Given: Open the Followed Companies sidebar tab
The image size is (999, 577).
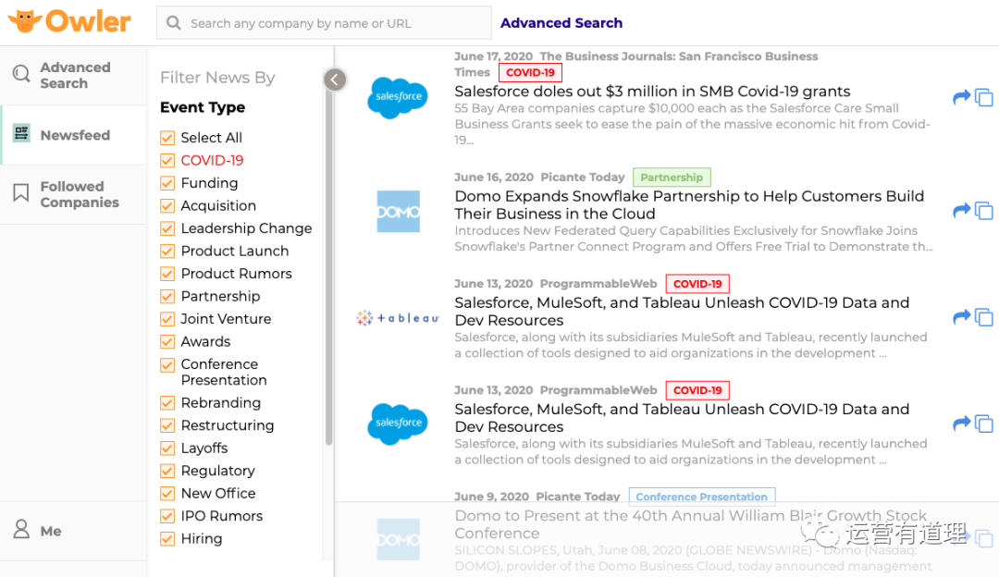Looking at the screenshot, I should coord(73,194).
